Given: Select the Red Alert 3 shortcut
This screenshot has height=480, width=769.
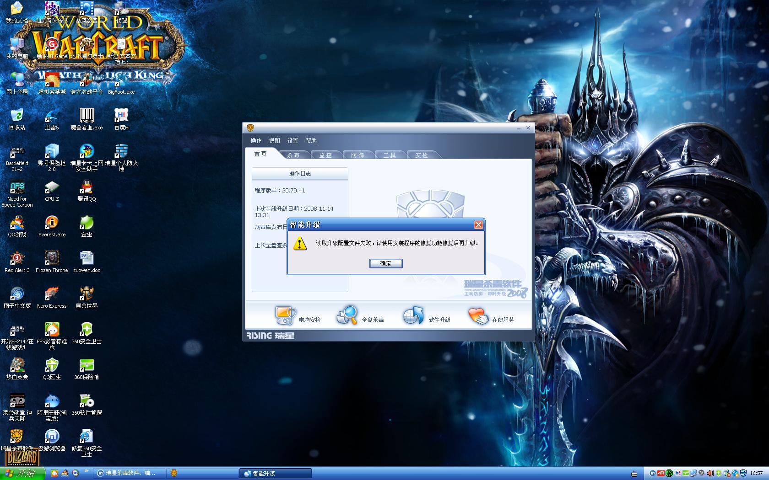Looking at the screenshot, I should (x=17, y=262).
